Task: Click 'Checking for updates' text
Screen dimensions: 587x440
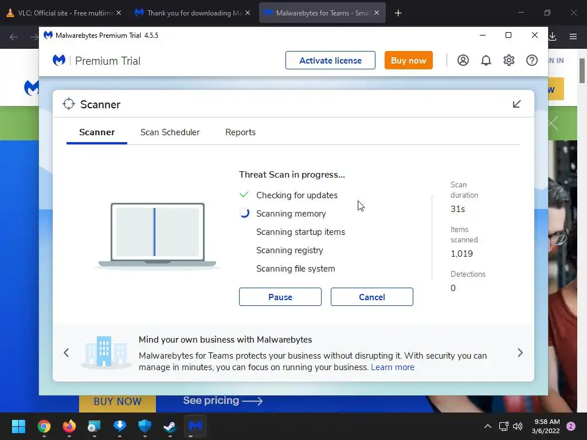Action: [297, 195]
